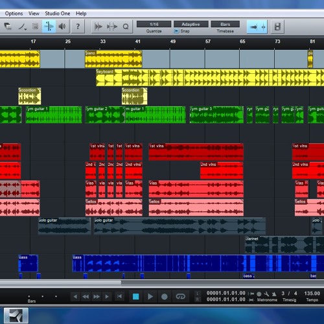
Task: Toggle the preroll icon beside timecode
Action: pos(251,294)
